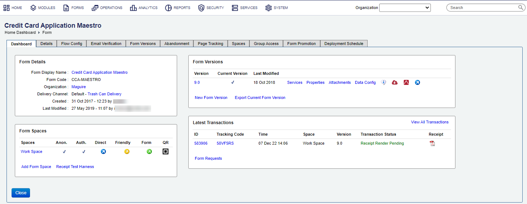Open the Group Access tab
Viewport: 527px width, 204px height.
[266, 44]
